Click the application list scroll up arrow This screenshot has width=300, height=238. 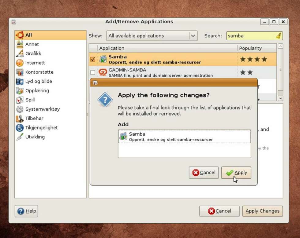pos(280,46)
